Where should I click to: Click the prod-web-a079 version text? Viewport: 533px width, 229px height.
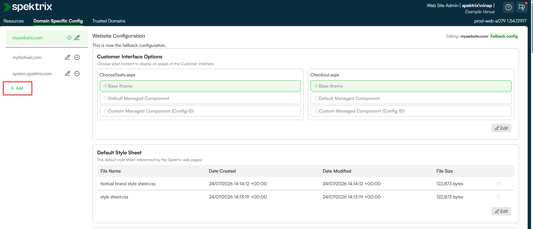500,21
